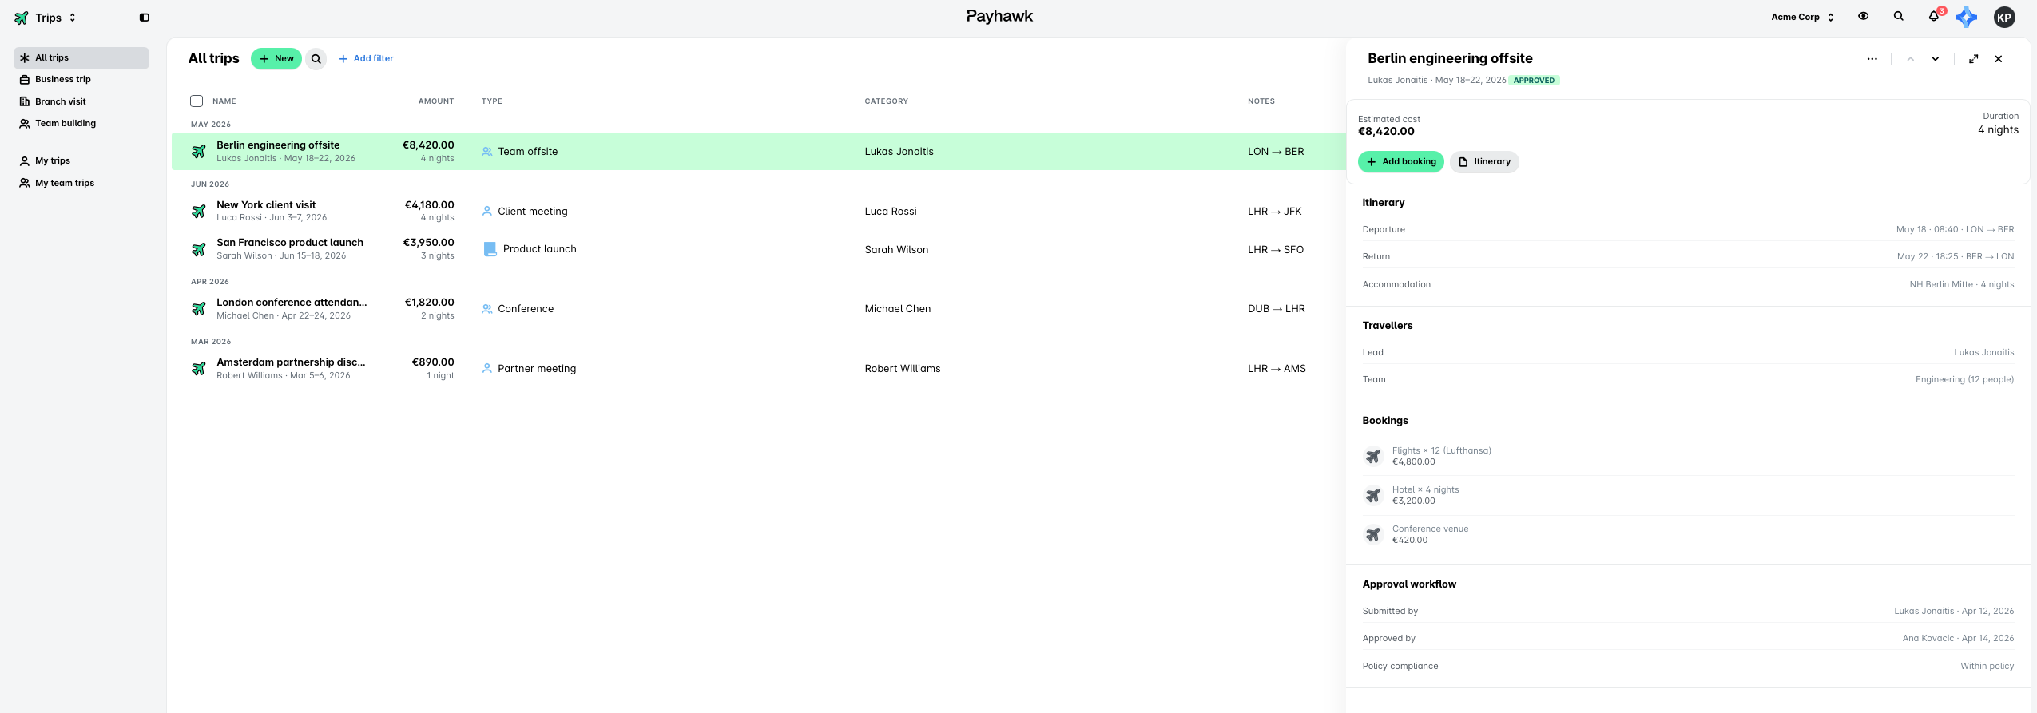The image size is (2037, 713).
Task: Open Berlin engineering offsite row
Action: click(x=758, y=151)
